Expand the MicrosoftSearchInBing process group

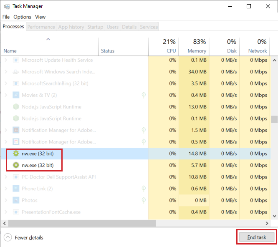6,83
